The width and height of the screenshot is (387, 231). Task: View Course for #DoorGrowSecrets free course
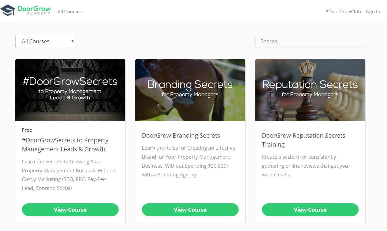[x=70, y=210]
